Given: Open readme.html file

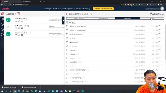Looking at the screenshot, I should click(x=73, y=62).
